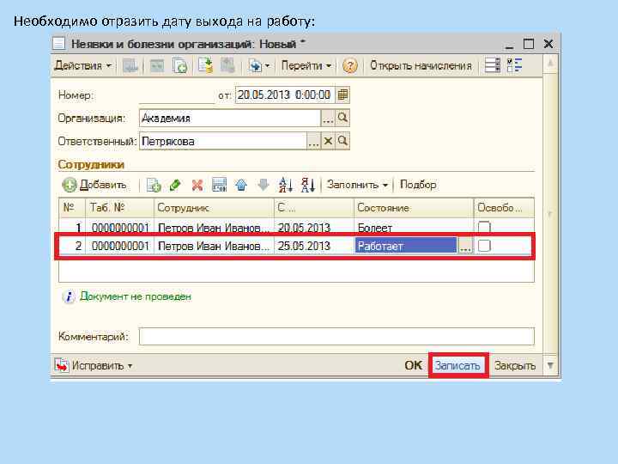Click the Добавить button in Сотрудники
Image resolution: width=618 pixels, height=464 pixels.
pyautogui.click(x=94, y=185)
